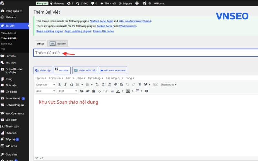Insert a bulleted list

(x=78, y=85)
